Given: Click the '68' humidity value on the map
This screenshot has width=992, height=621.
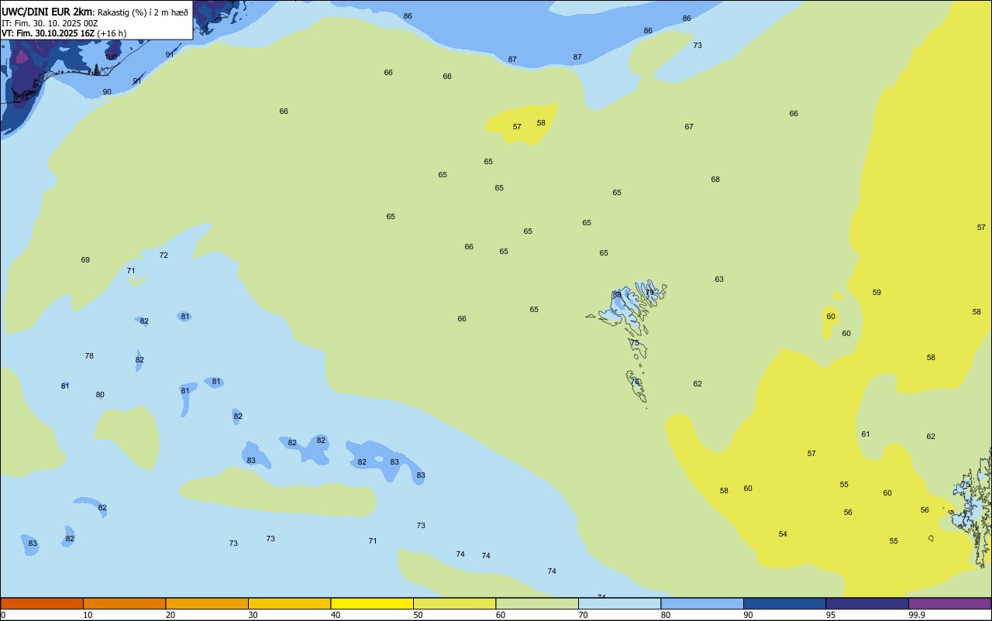Looking at the screenshot, I should pyautogui.click(x=715, y=180).
